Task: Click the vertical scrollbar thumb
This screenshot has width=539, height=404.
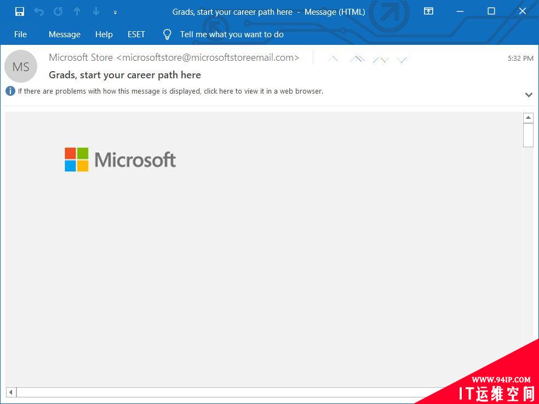Action: (528, 135)
